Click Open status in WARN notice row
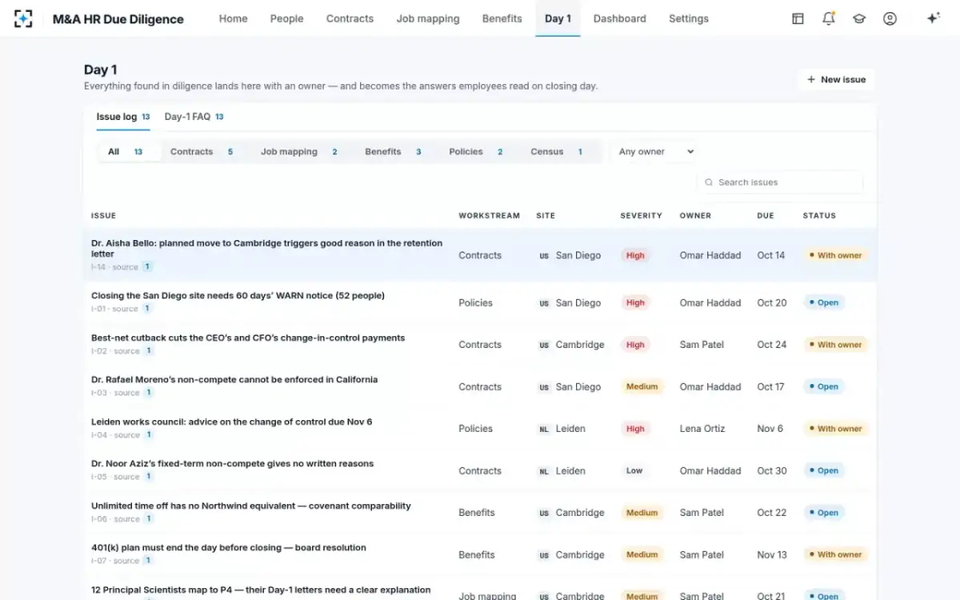 click(x=823, y=302)
